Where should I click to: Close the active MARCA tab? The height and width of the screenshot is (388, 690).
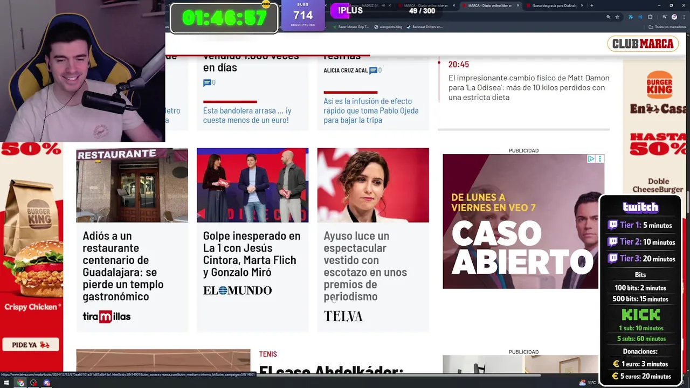coord(518,5)
